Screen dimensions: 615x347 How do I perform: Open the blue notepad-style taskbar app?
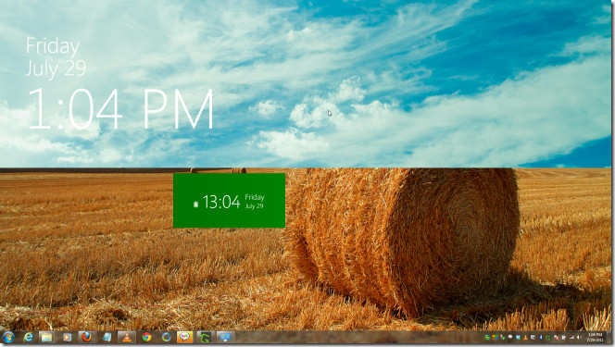click(107, 337)
